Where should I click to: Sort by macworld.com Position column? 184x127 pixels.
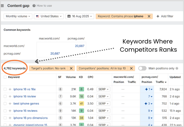pos(119,82)
